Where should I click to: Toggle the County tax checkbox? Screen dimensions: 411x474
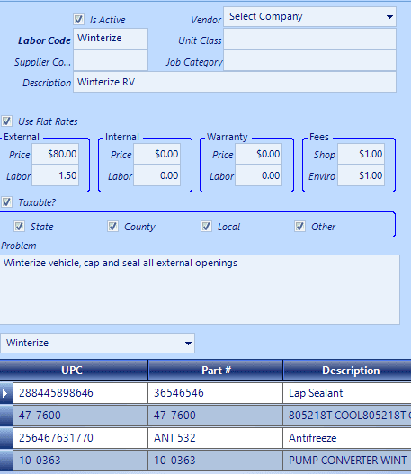113,227
